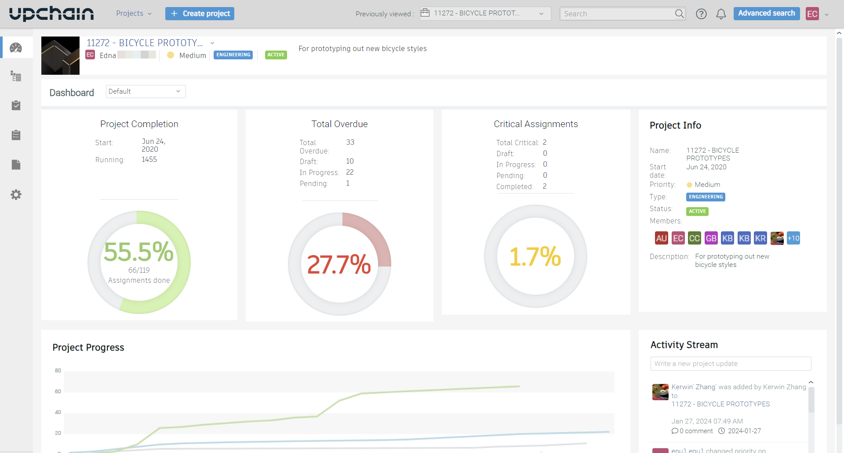Click the Project Completion 55.5% donut chart
The width and height of the screenshot is (844, 453).
point(139,262)
